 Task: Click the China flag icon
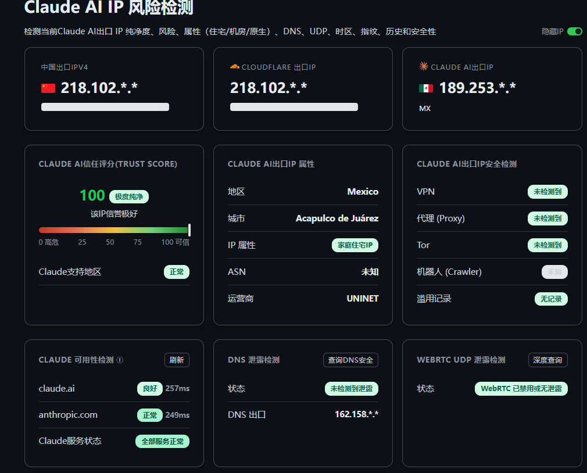click(x=48, y=88)
